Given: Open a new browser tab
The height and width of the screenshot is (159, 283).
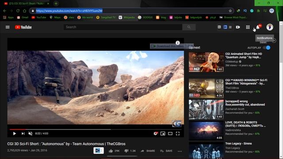Looking at the screenshot, I should pyautogui.click(x=56, y=4).
